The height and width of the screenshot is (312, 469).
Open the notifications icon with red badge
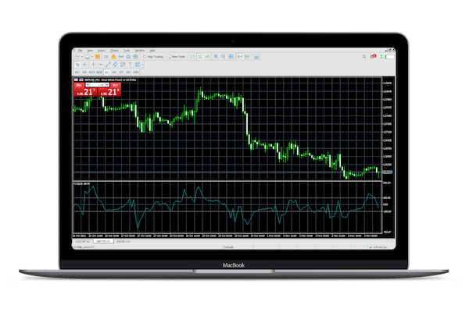pyautogui.click(x=373, y=56)
